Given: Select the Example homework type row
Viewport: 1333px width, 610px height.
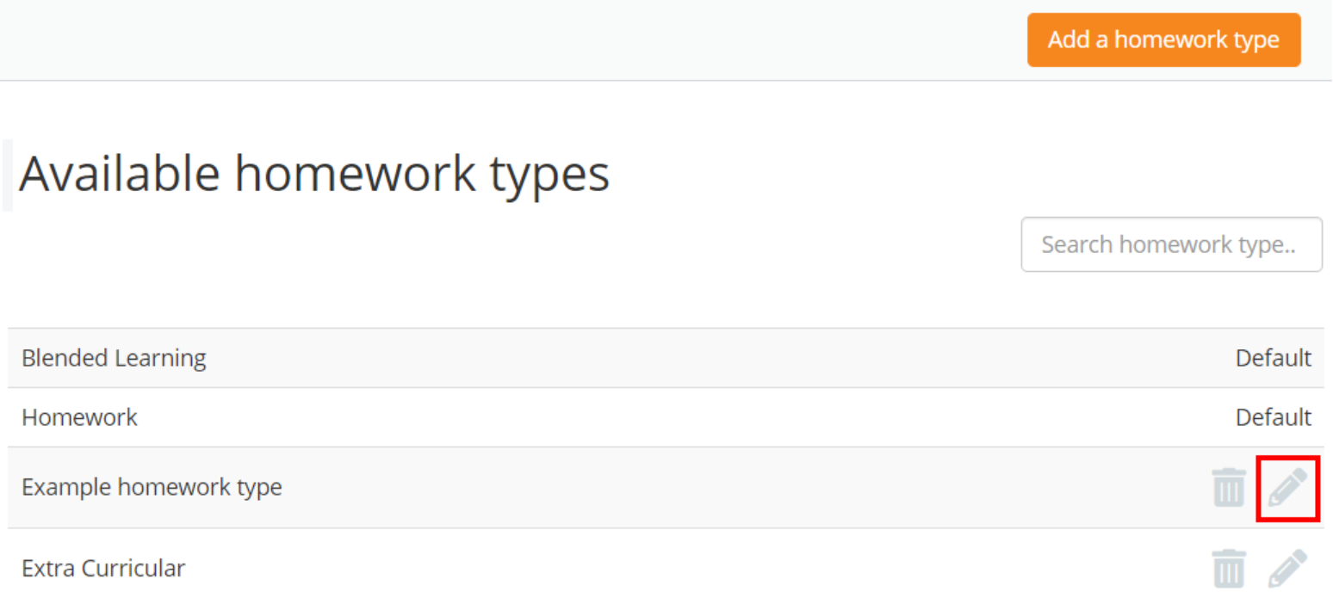Looking at the screenshot, I should (152, 486).
